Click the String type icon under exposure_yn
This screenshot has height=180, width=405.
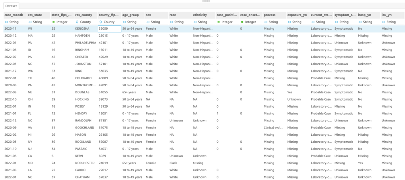point(289,22)
